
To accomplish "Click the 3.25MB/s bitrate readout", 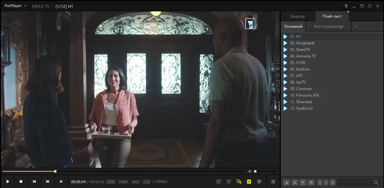I will point(160,182).
